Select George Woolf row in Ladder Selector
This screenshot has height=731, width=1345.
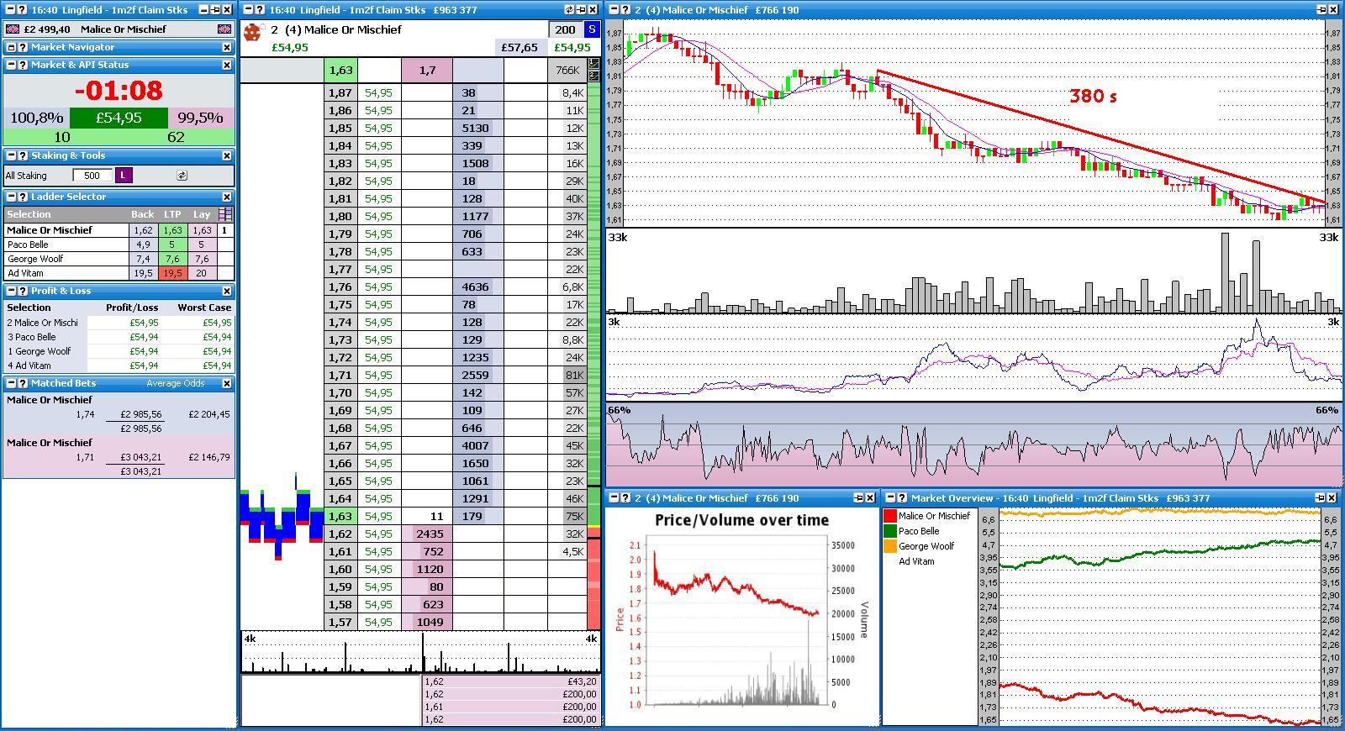point(119,259)
